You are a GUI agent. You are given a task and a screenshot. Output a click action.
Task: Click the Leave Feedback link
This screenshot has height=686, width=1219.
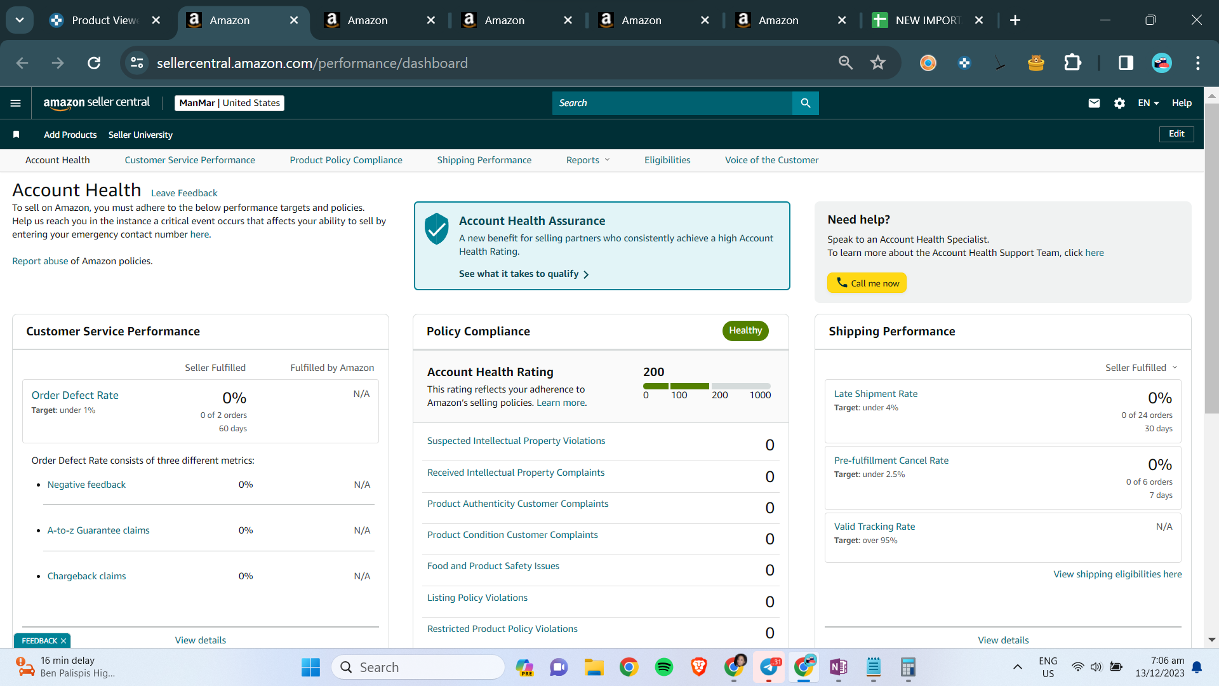184,193
